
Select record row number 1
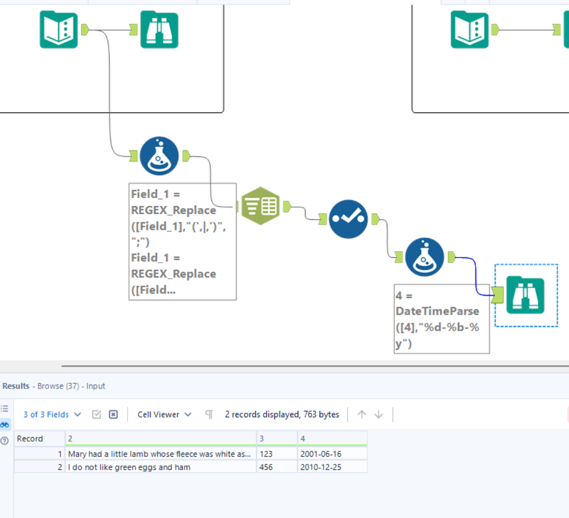[x=39, y=454]
